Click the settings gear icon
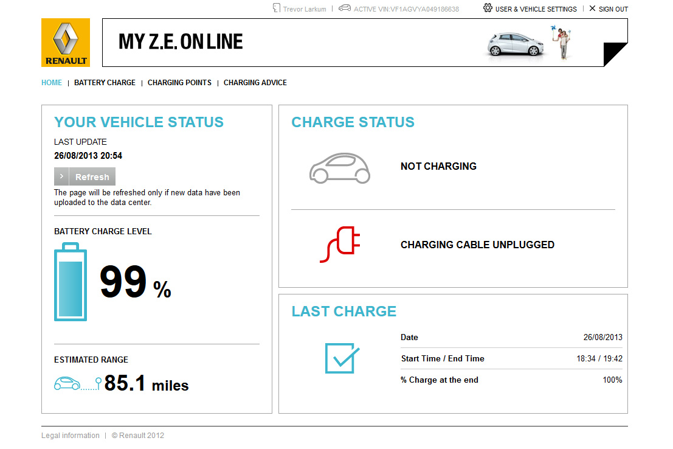The height and width of the screenshot is (449, 673). [488, 8]
